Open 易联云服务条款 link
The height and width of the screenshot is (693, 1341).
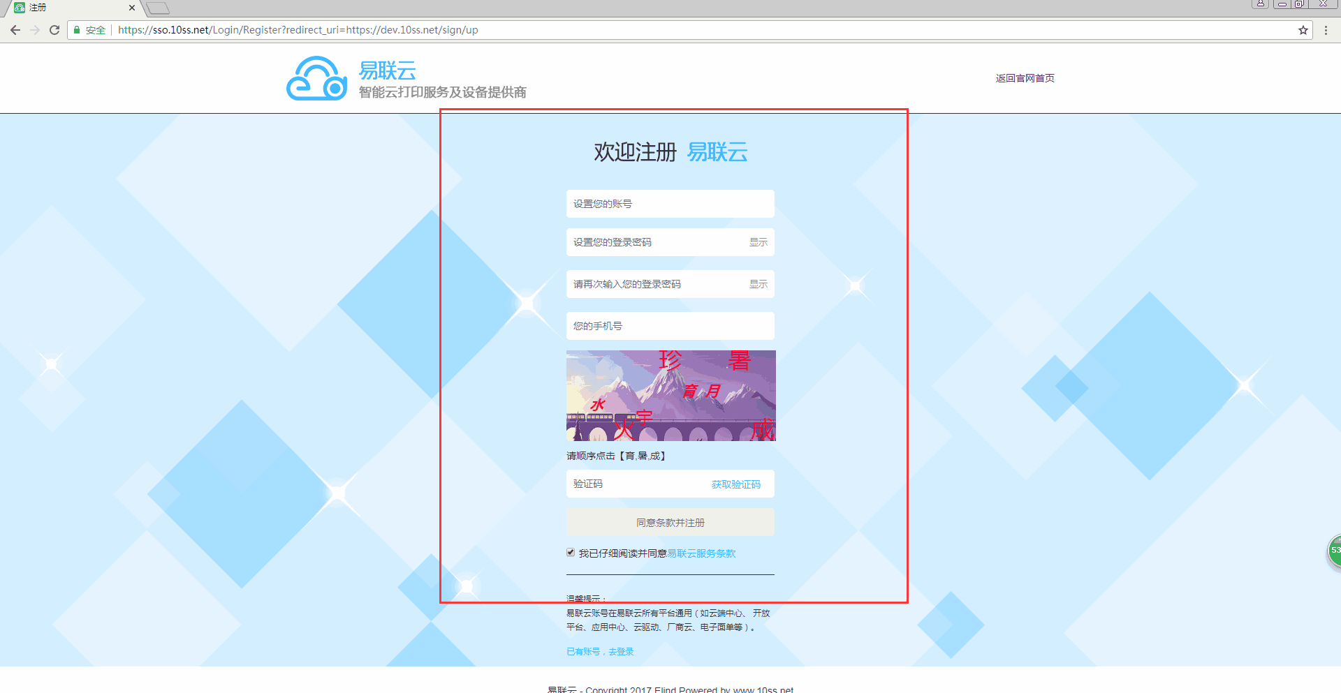(x=701, y=553)
